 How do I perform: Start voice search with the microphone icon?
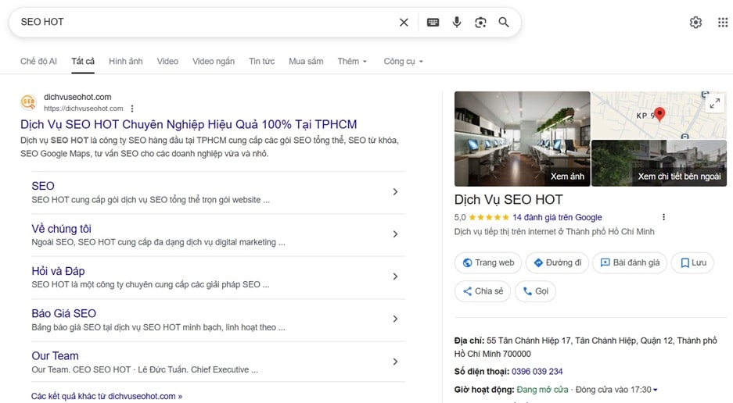(x=457, y=22)
